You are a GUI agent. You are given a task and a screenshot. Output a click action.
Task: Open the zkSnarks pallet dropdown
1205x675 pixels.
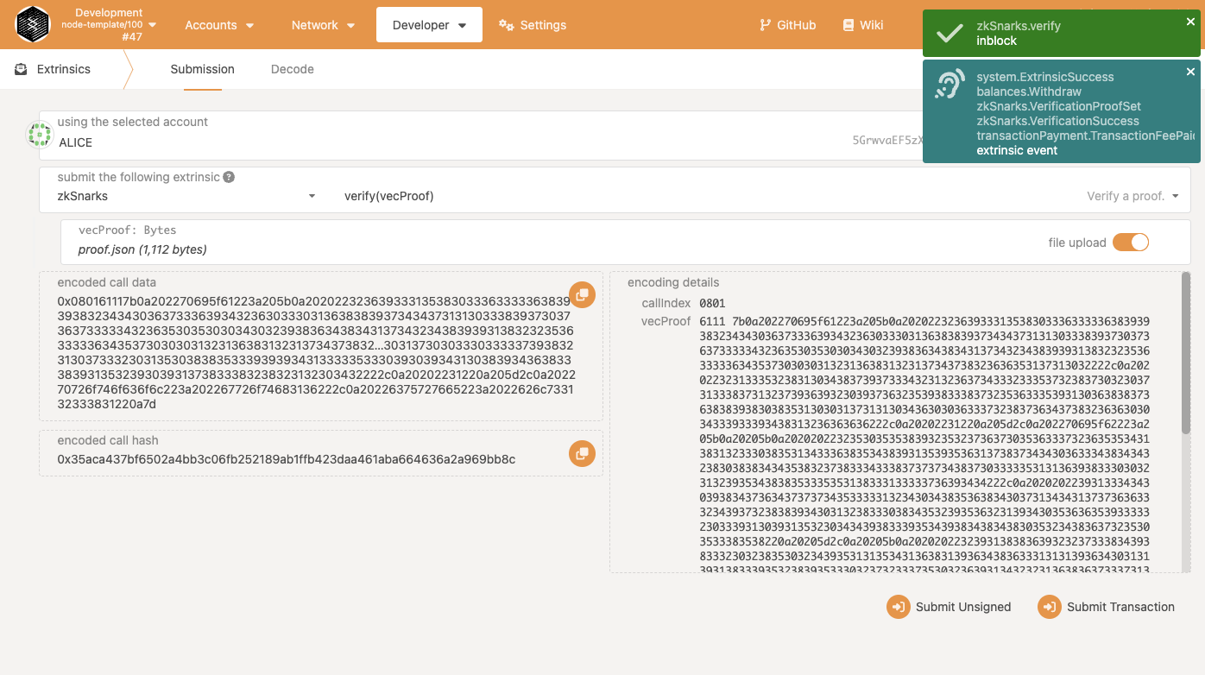click(x=186, y=196)
